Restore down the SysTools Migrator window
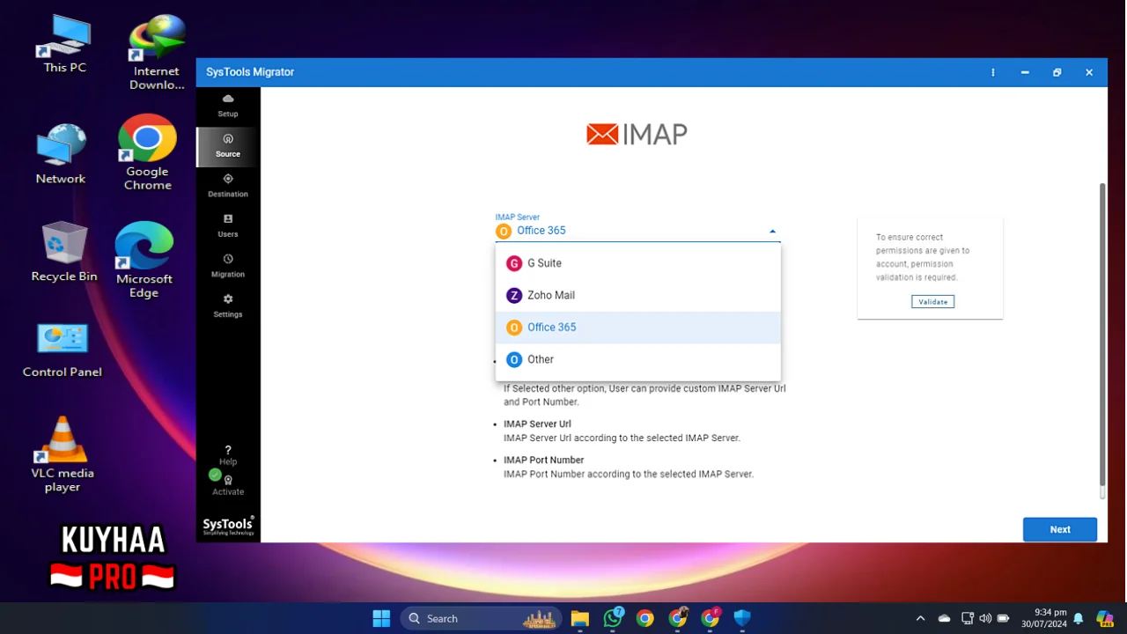This screenshot has height=634, width=1127. click(x=1057, y=72)
